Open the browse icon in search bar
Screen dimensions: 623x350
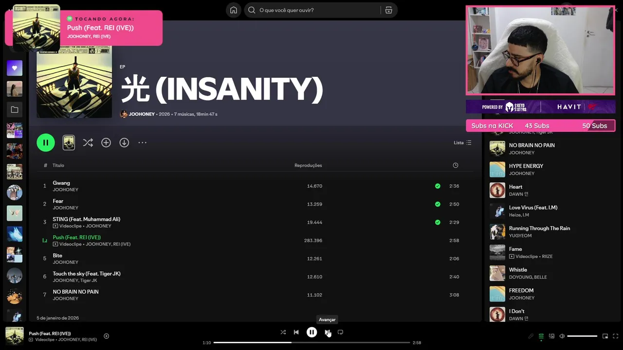coord(388,10)
